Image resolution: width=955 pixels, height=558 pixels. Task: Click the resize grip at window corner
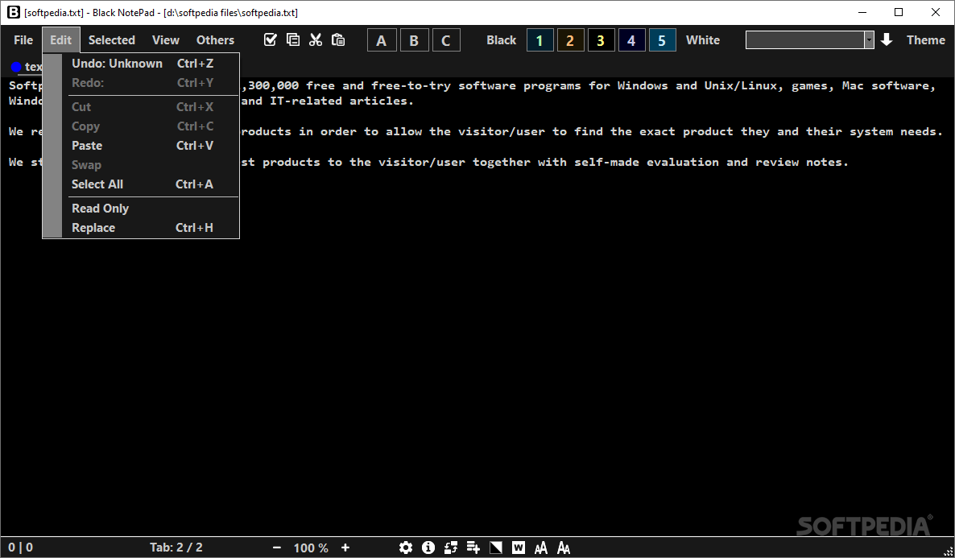(947, 552)
